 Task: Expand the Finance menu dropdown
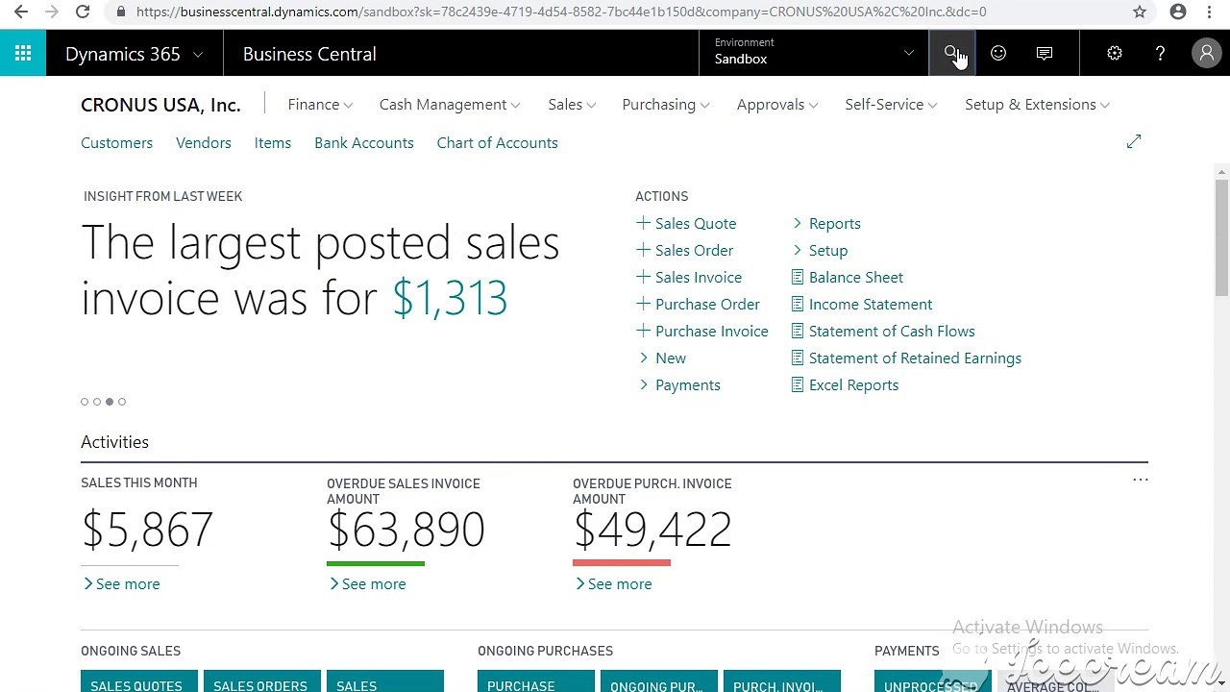tap(320, 105)
